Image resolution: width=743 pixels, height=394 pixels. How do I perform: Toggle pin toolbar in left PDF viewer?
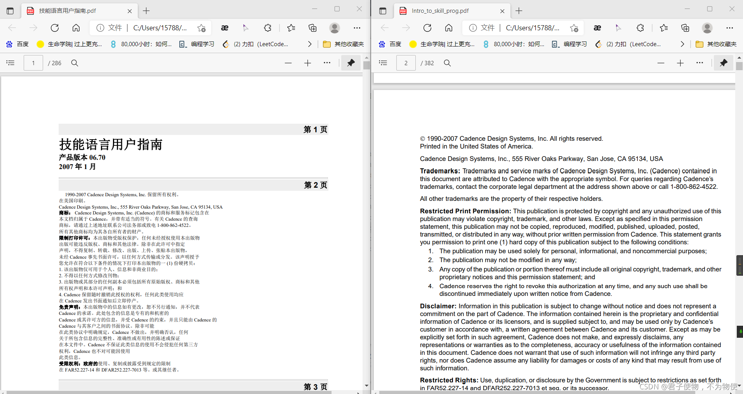[x=351, y=63]
